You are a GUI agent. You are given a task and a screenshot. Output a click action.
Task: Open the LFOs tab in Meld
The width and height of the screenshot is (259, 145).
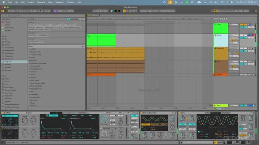[x=65, y=116]
